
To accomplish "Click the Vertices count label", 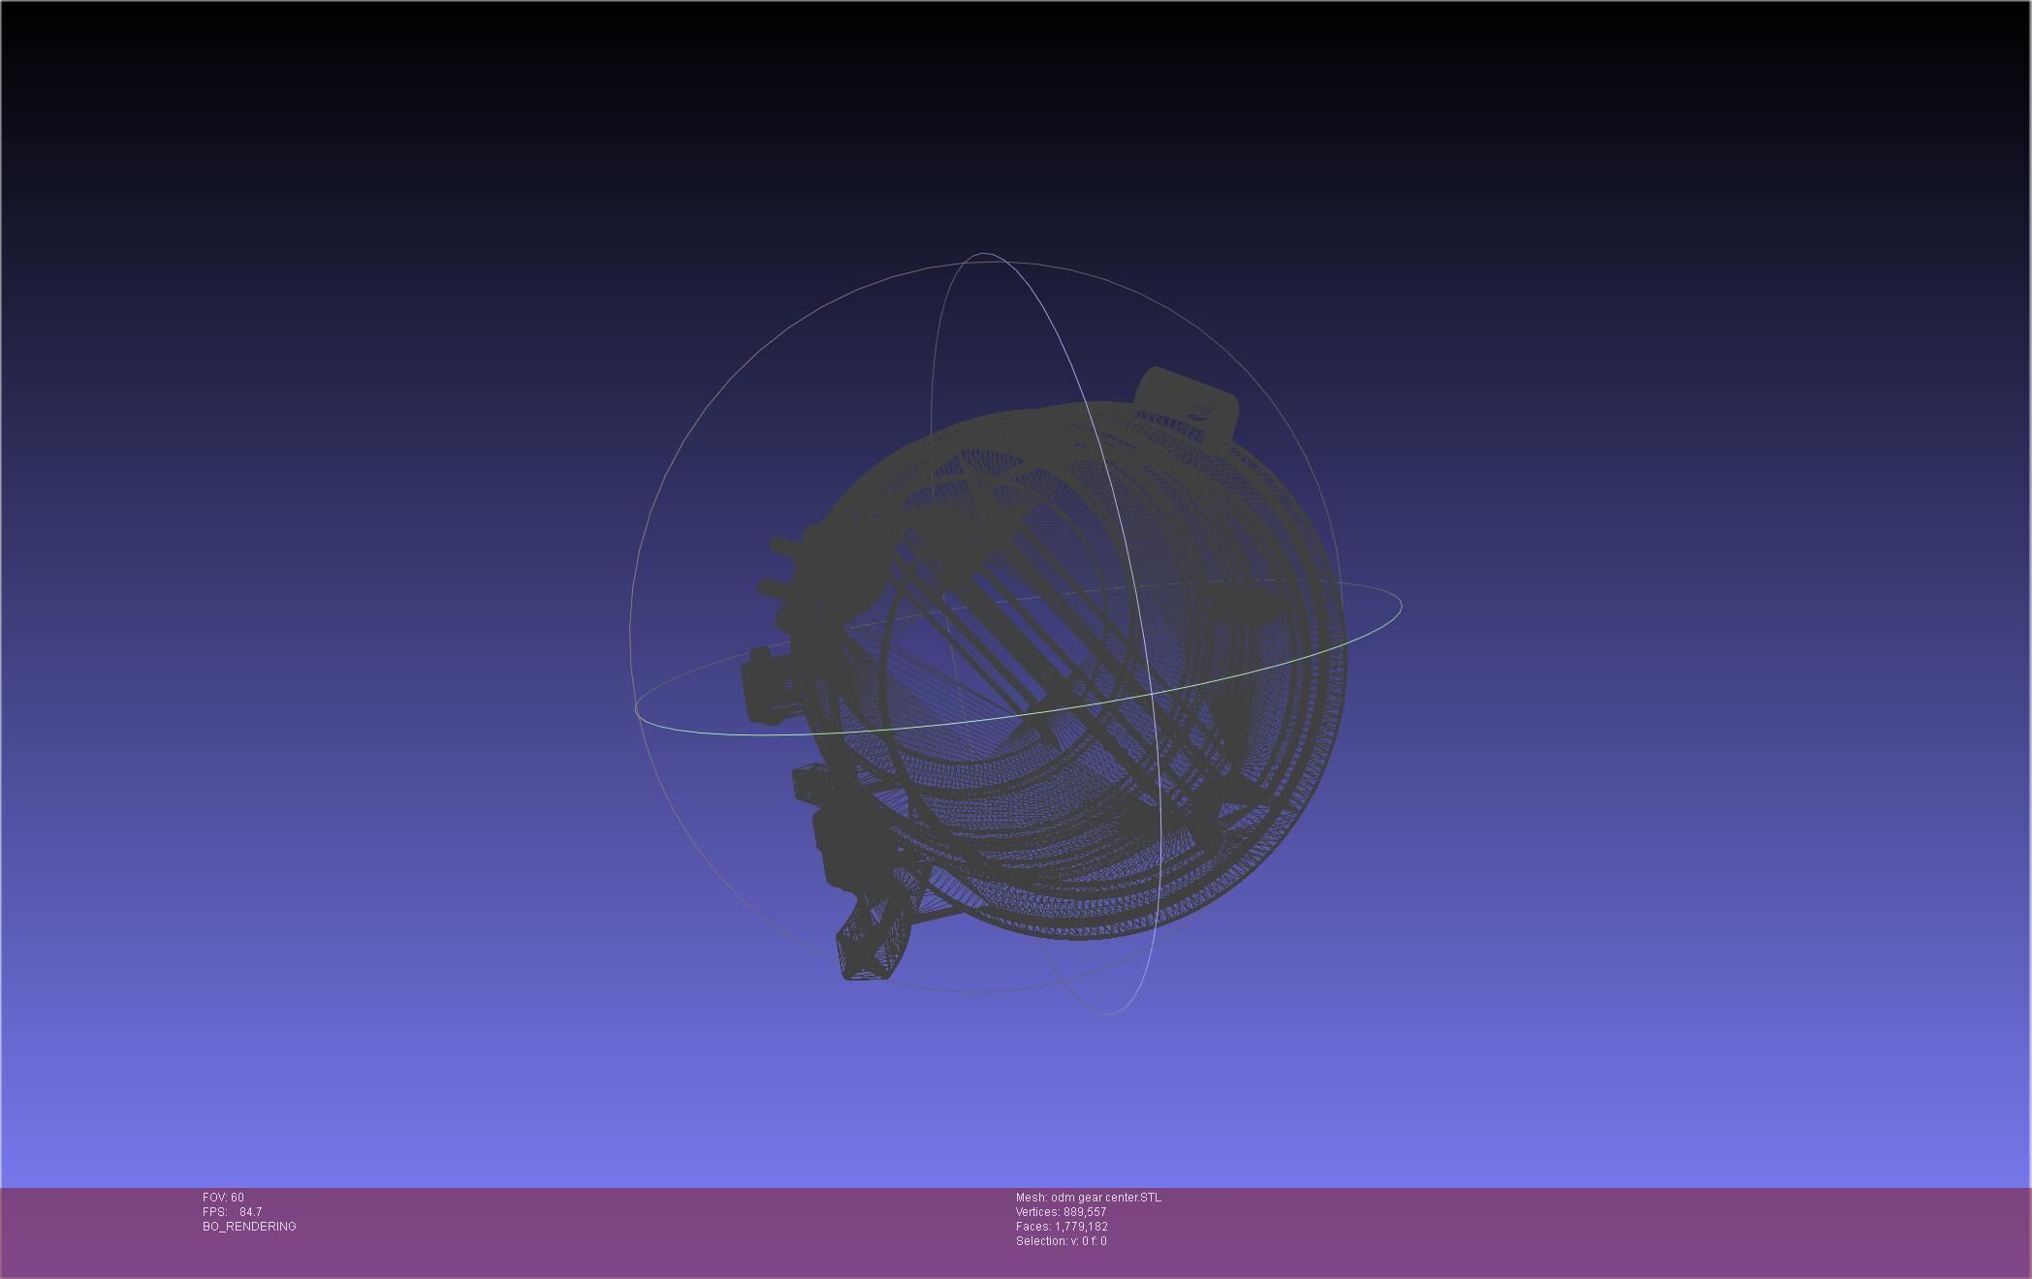I will click(x=1061, y=1212).
